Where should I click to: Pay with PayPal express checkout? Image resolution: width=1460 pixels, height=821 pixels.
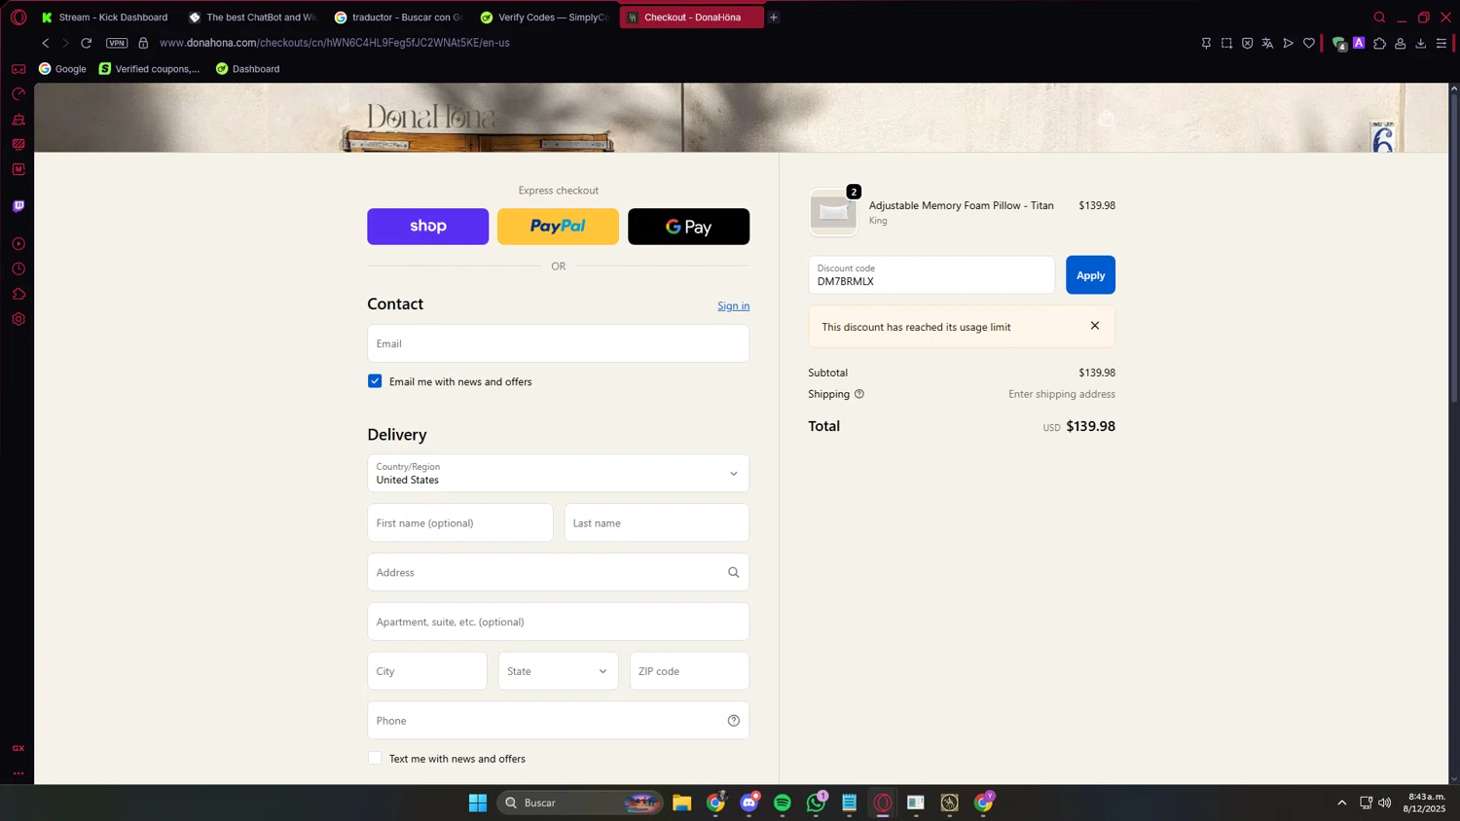tap(558, 227)
